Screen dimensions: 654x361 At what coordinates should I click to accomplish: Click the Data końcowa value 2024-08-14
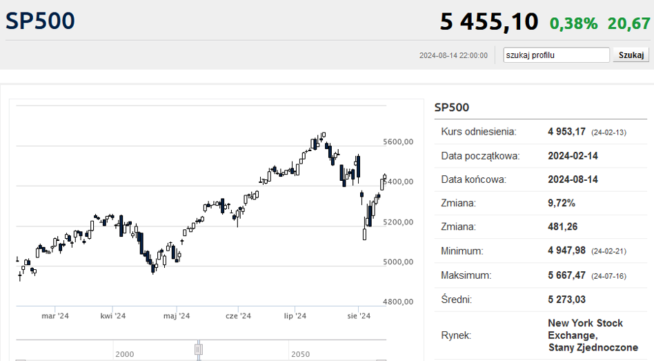click(x=573, y=179)
